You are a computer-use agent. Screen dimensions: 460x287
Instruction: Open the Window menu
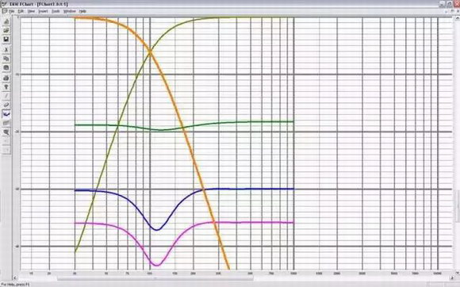coord(70,11)
